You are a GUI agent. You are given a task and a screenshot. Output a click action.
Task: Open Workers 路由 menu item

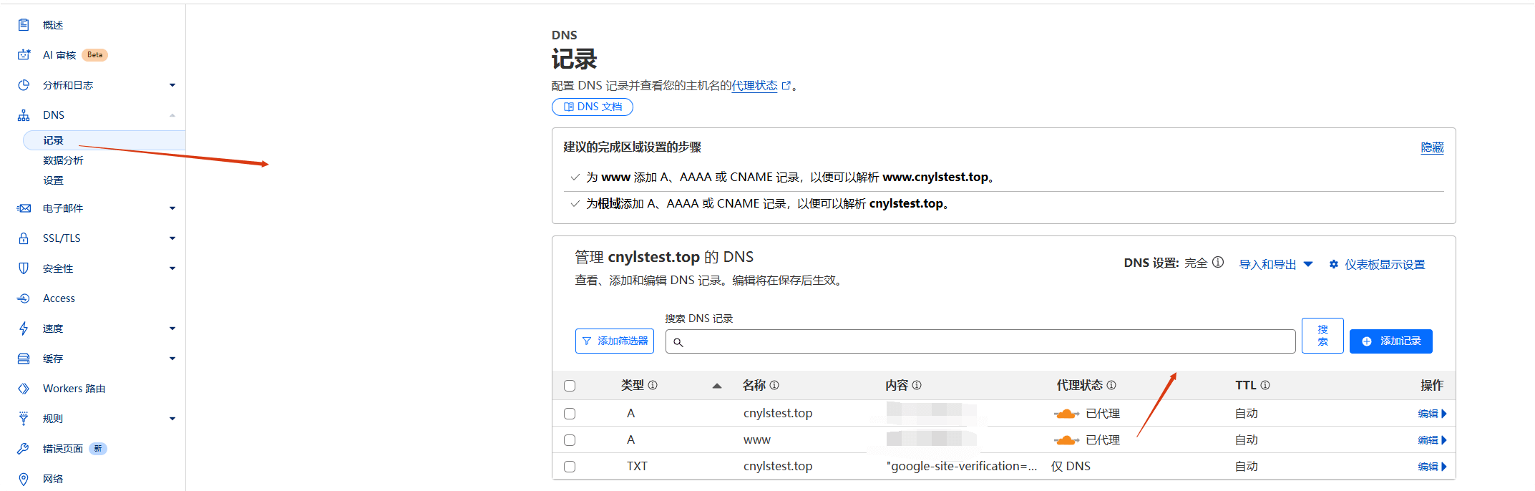point(74,389)
